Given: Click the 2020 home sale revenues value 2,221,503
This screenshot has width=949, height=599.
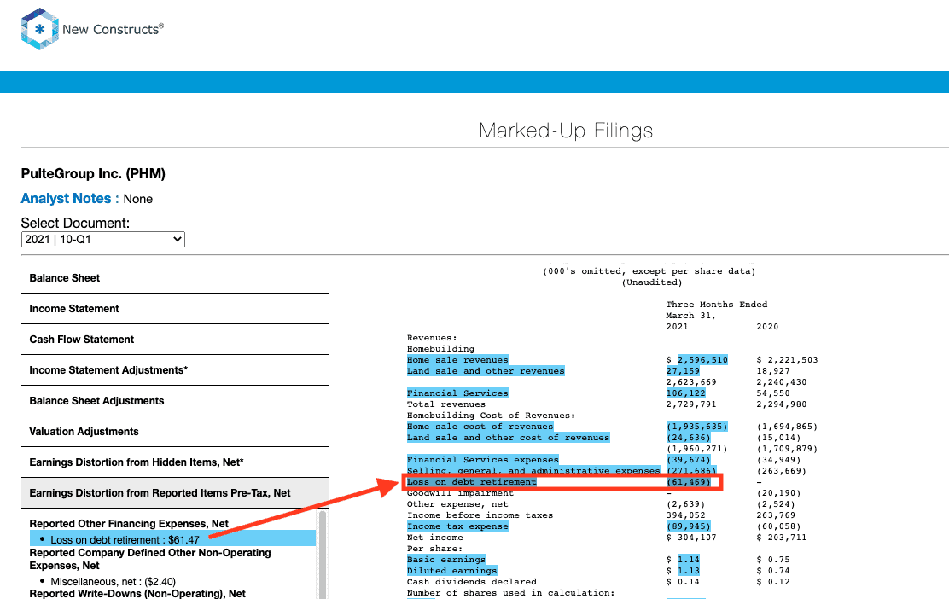Looking at the screenshot, I should (x=793, y=360).
